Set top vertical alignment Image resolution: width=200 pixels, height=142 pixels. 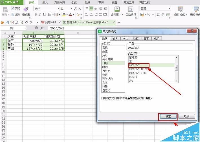pos(87,8)
